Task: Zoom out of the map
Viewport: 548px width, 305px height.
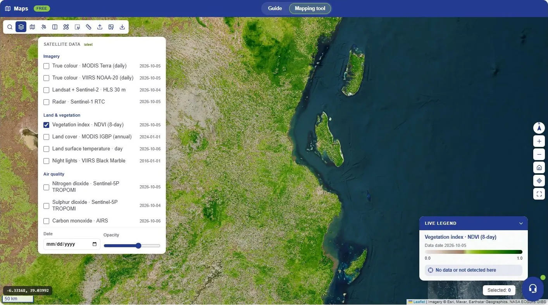Action: point(539,154)
